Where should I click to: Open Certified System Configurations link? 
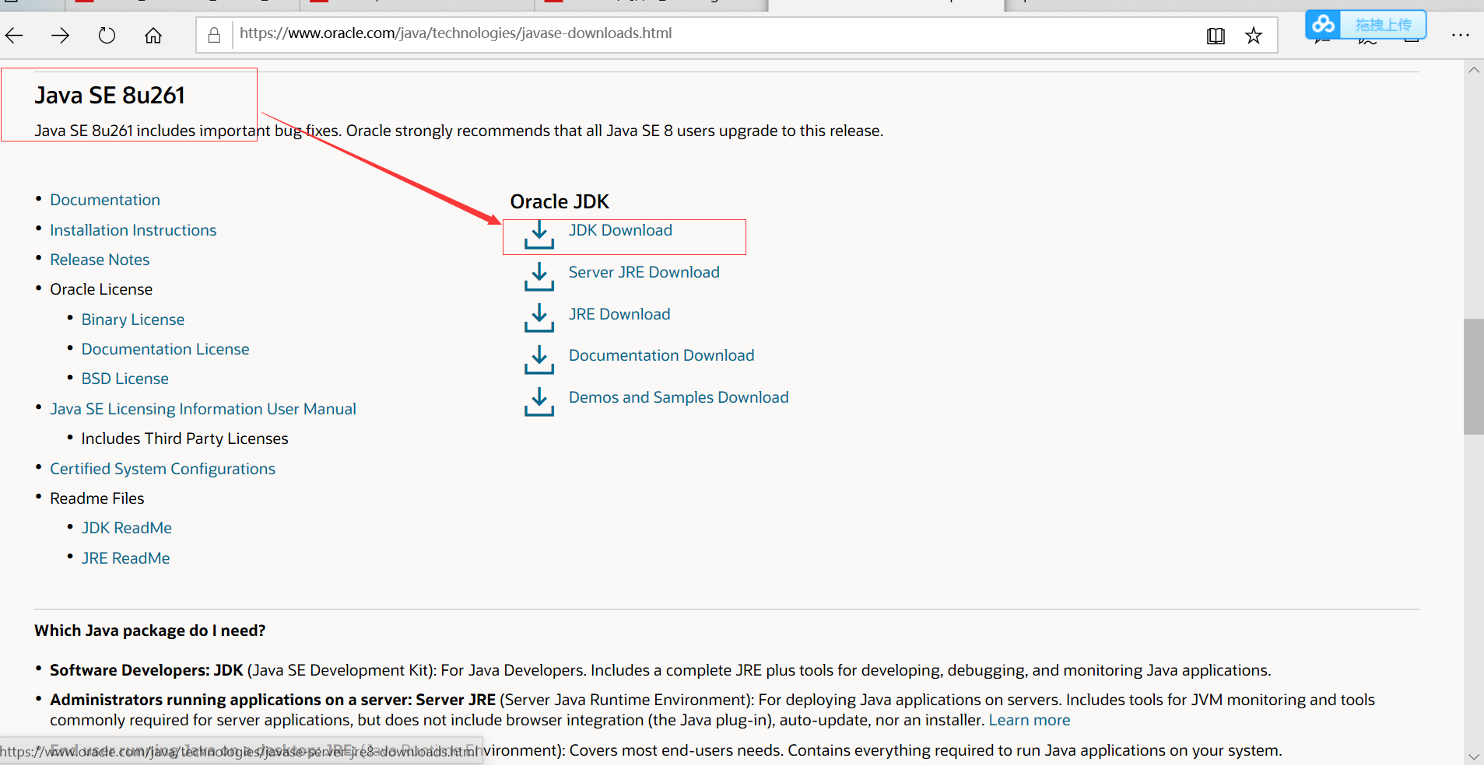(163, 469)
